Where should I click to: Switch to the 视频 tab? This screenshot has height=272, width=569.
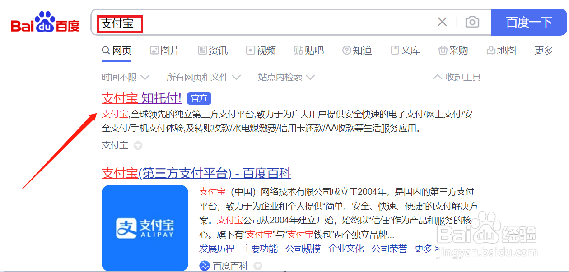click(261, 51)
